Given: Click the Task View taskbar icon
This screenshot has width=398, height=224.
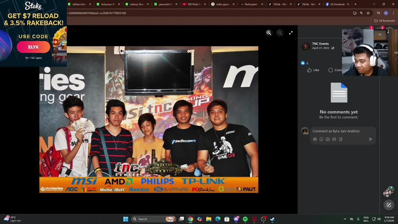Looking at the screenshot, I should tap(182, 219).
